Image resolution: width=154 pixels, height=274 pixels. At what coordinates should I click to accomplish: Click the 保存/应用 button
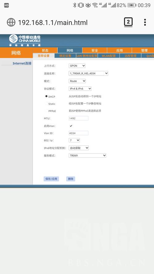(51, 179)
